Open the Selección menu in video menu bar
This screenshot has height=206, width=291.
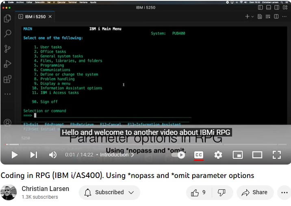coord(39,2)
